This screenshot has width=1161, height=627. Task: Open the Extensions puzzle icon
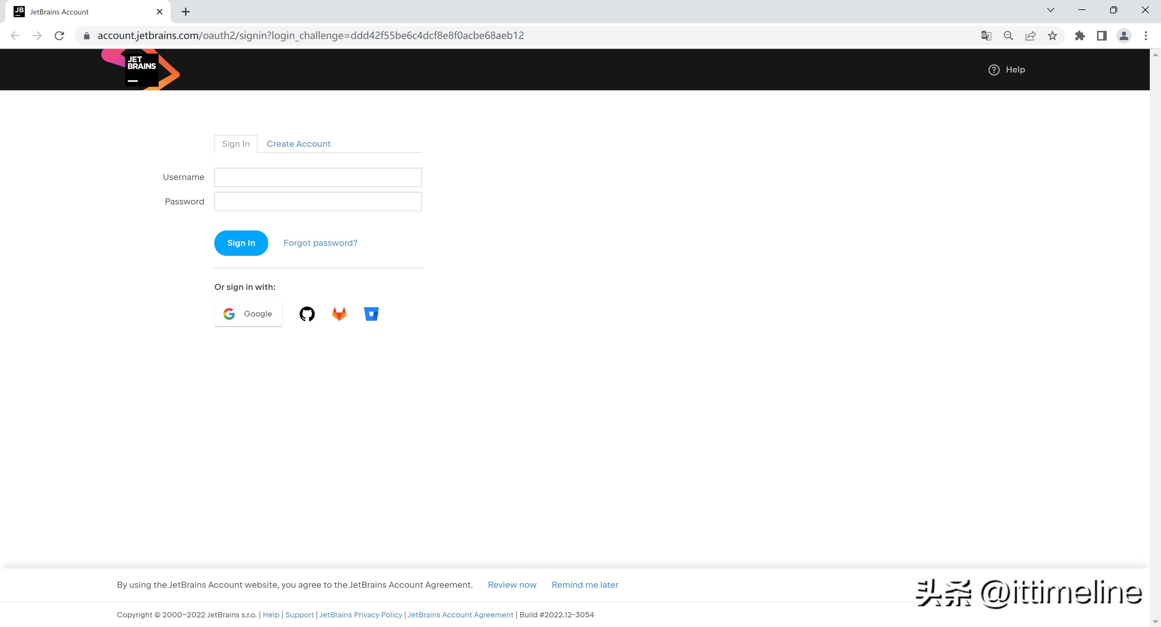[1080, 36]
